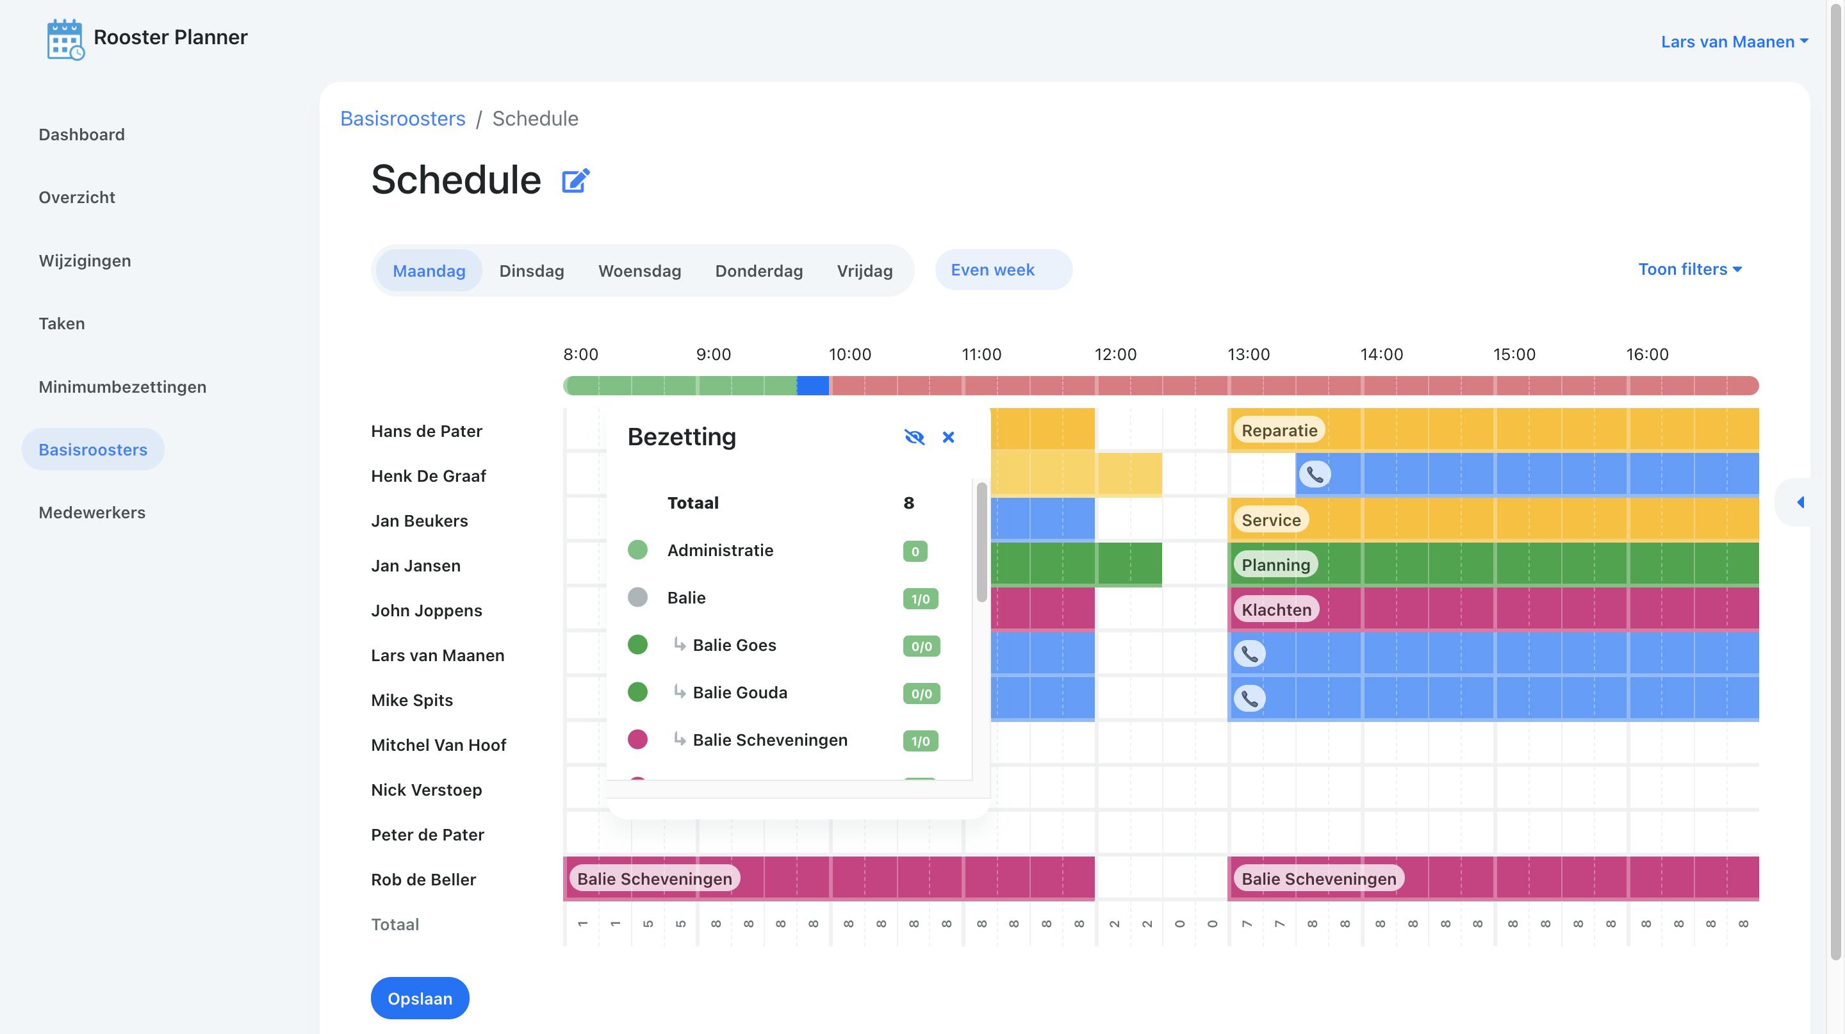The width and height of the screenshot is (1845, 1034).
Task: Hide occupancy using the eye icon in Bezetting
Action: [x=915, y=437]
